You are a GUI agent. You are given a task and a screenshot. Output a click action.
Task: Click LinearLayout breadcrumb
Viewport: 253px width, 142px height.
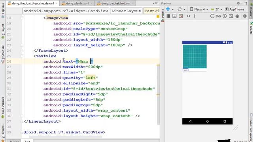tap(126, 11)
